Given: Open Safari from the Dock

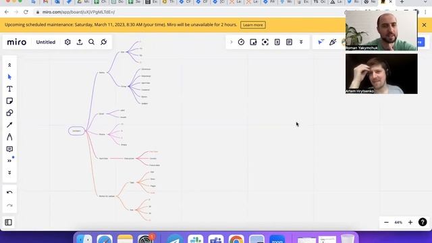Looking at the screenshot, I should pyautogui.click(x=105, y=239).
